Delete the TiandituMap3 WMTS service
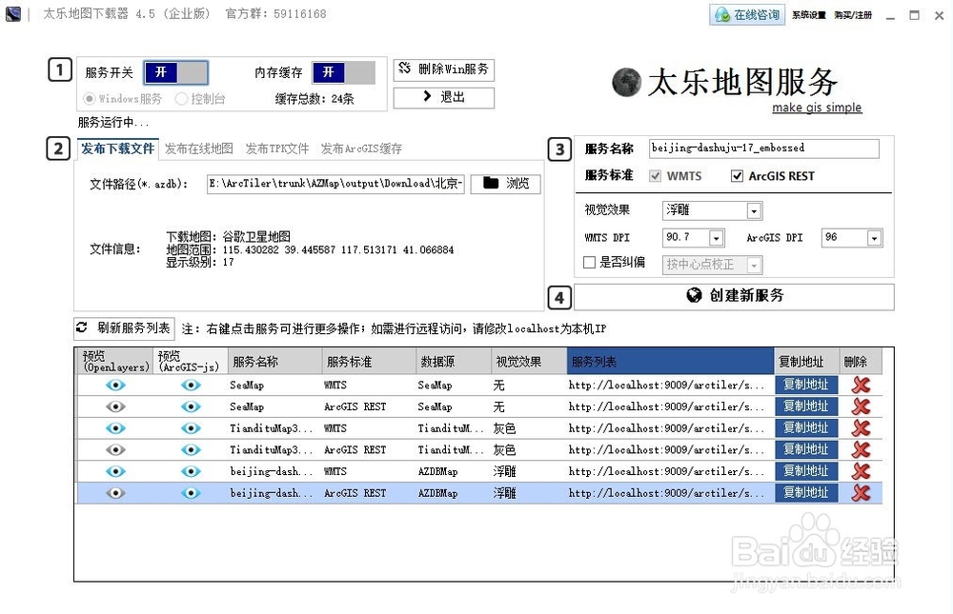This screenshot has height=614, width=953. pyautogui.click(x=861, y=428)
